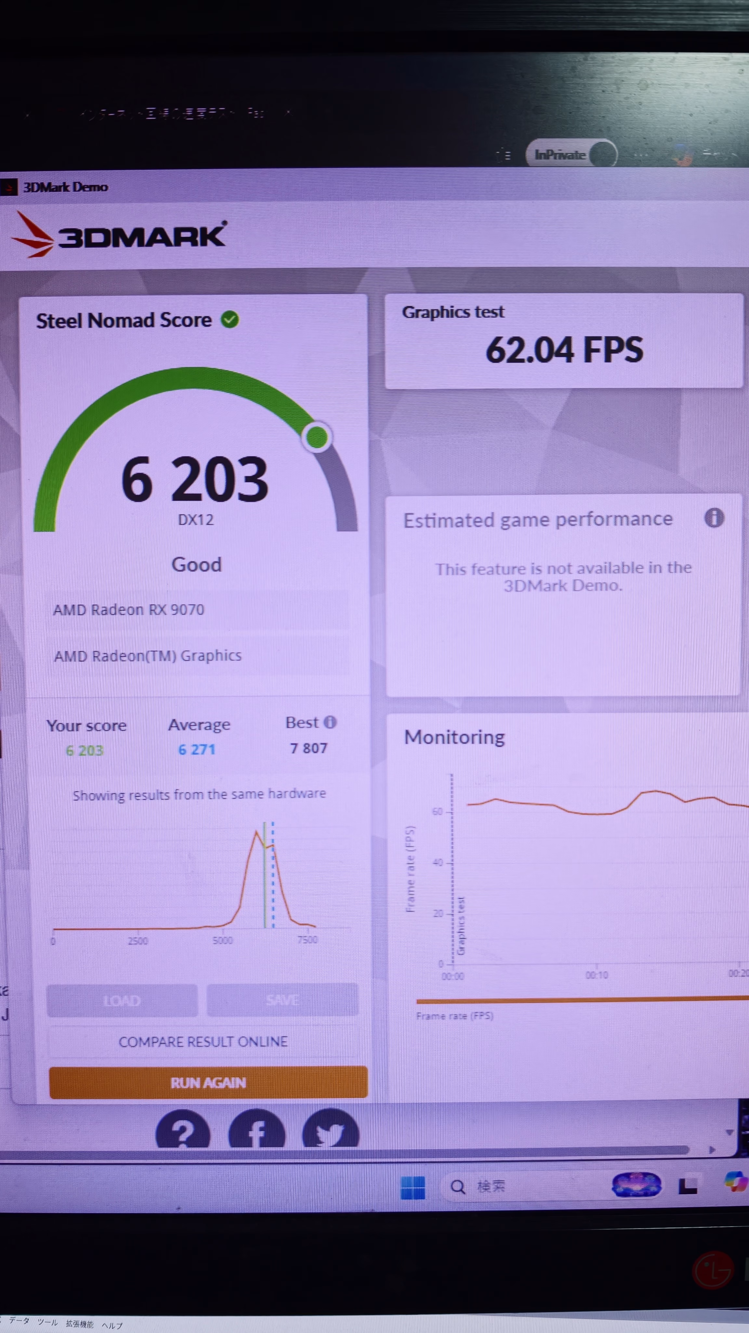Viewport: 749px width, 1333px height.
Task: Open the info icon next to Best score
Action: (330, 722)
